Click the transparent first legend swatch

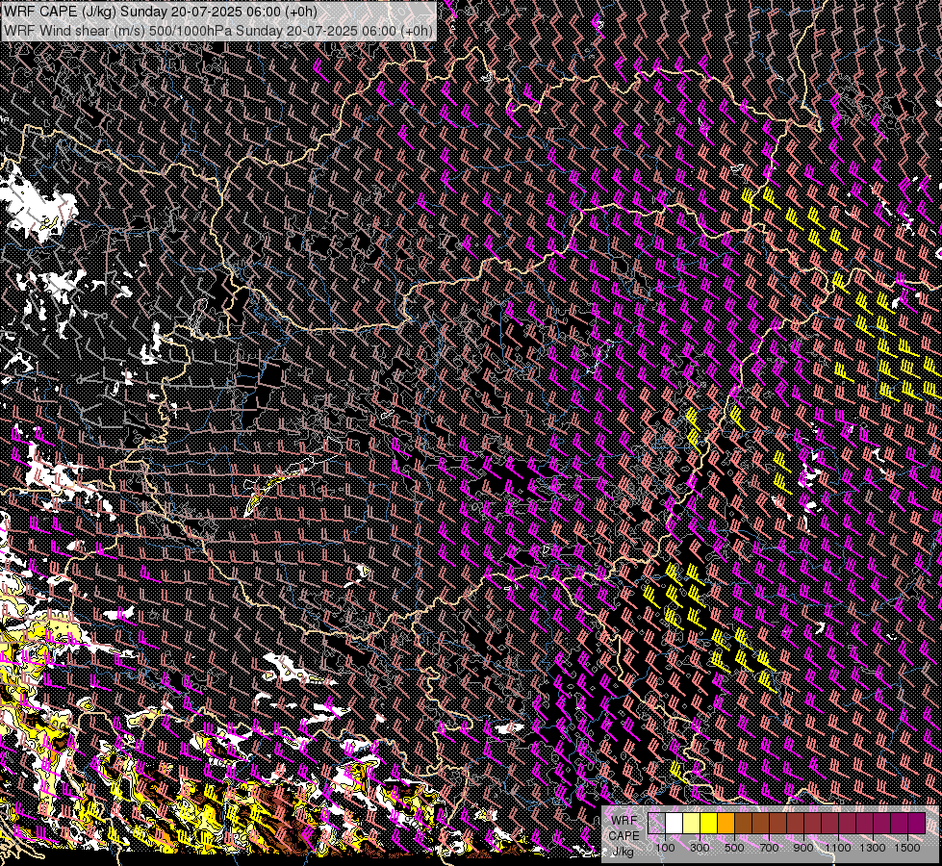[x=656, y=823]
